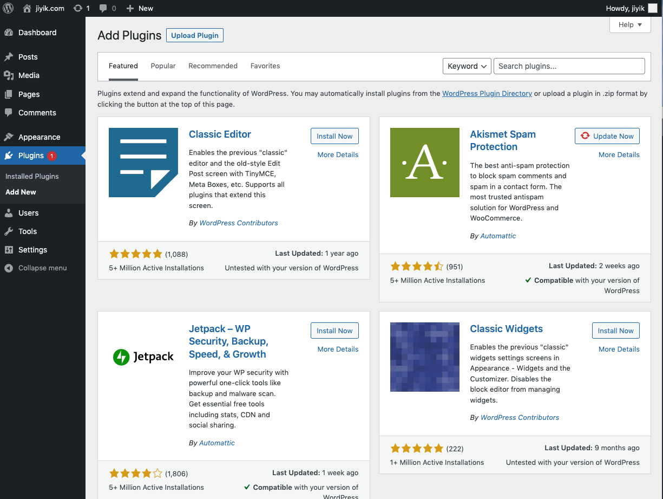Click Classic Widgets star rating
Viewport: 663px width, 499px height.
417,448
